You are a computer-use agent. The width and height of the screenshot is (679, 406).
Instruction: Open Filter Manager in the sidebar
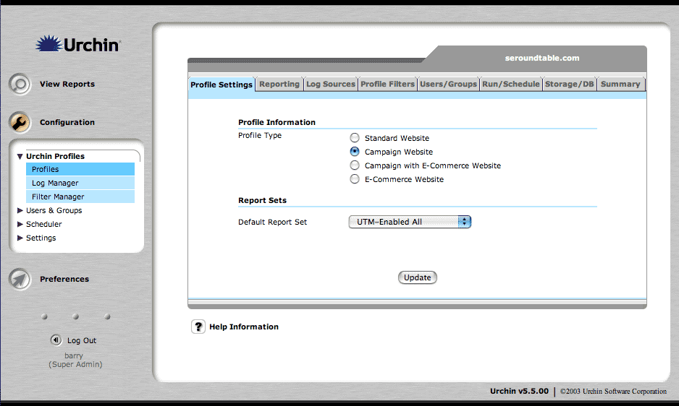[80, 196]
